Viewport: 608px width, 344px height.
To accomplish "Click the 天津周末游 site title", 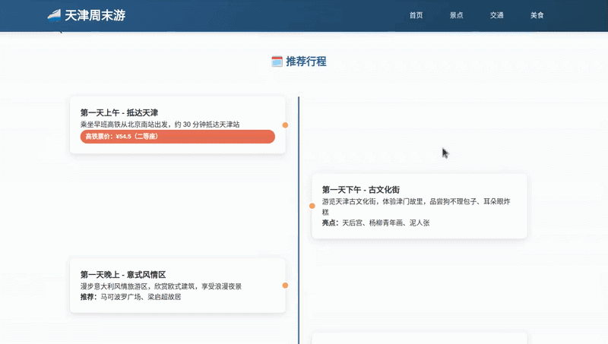I will (95, 14).
